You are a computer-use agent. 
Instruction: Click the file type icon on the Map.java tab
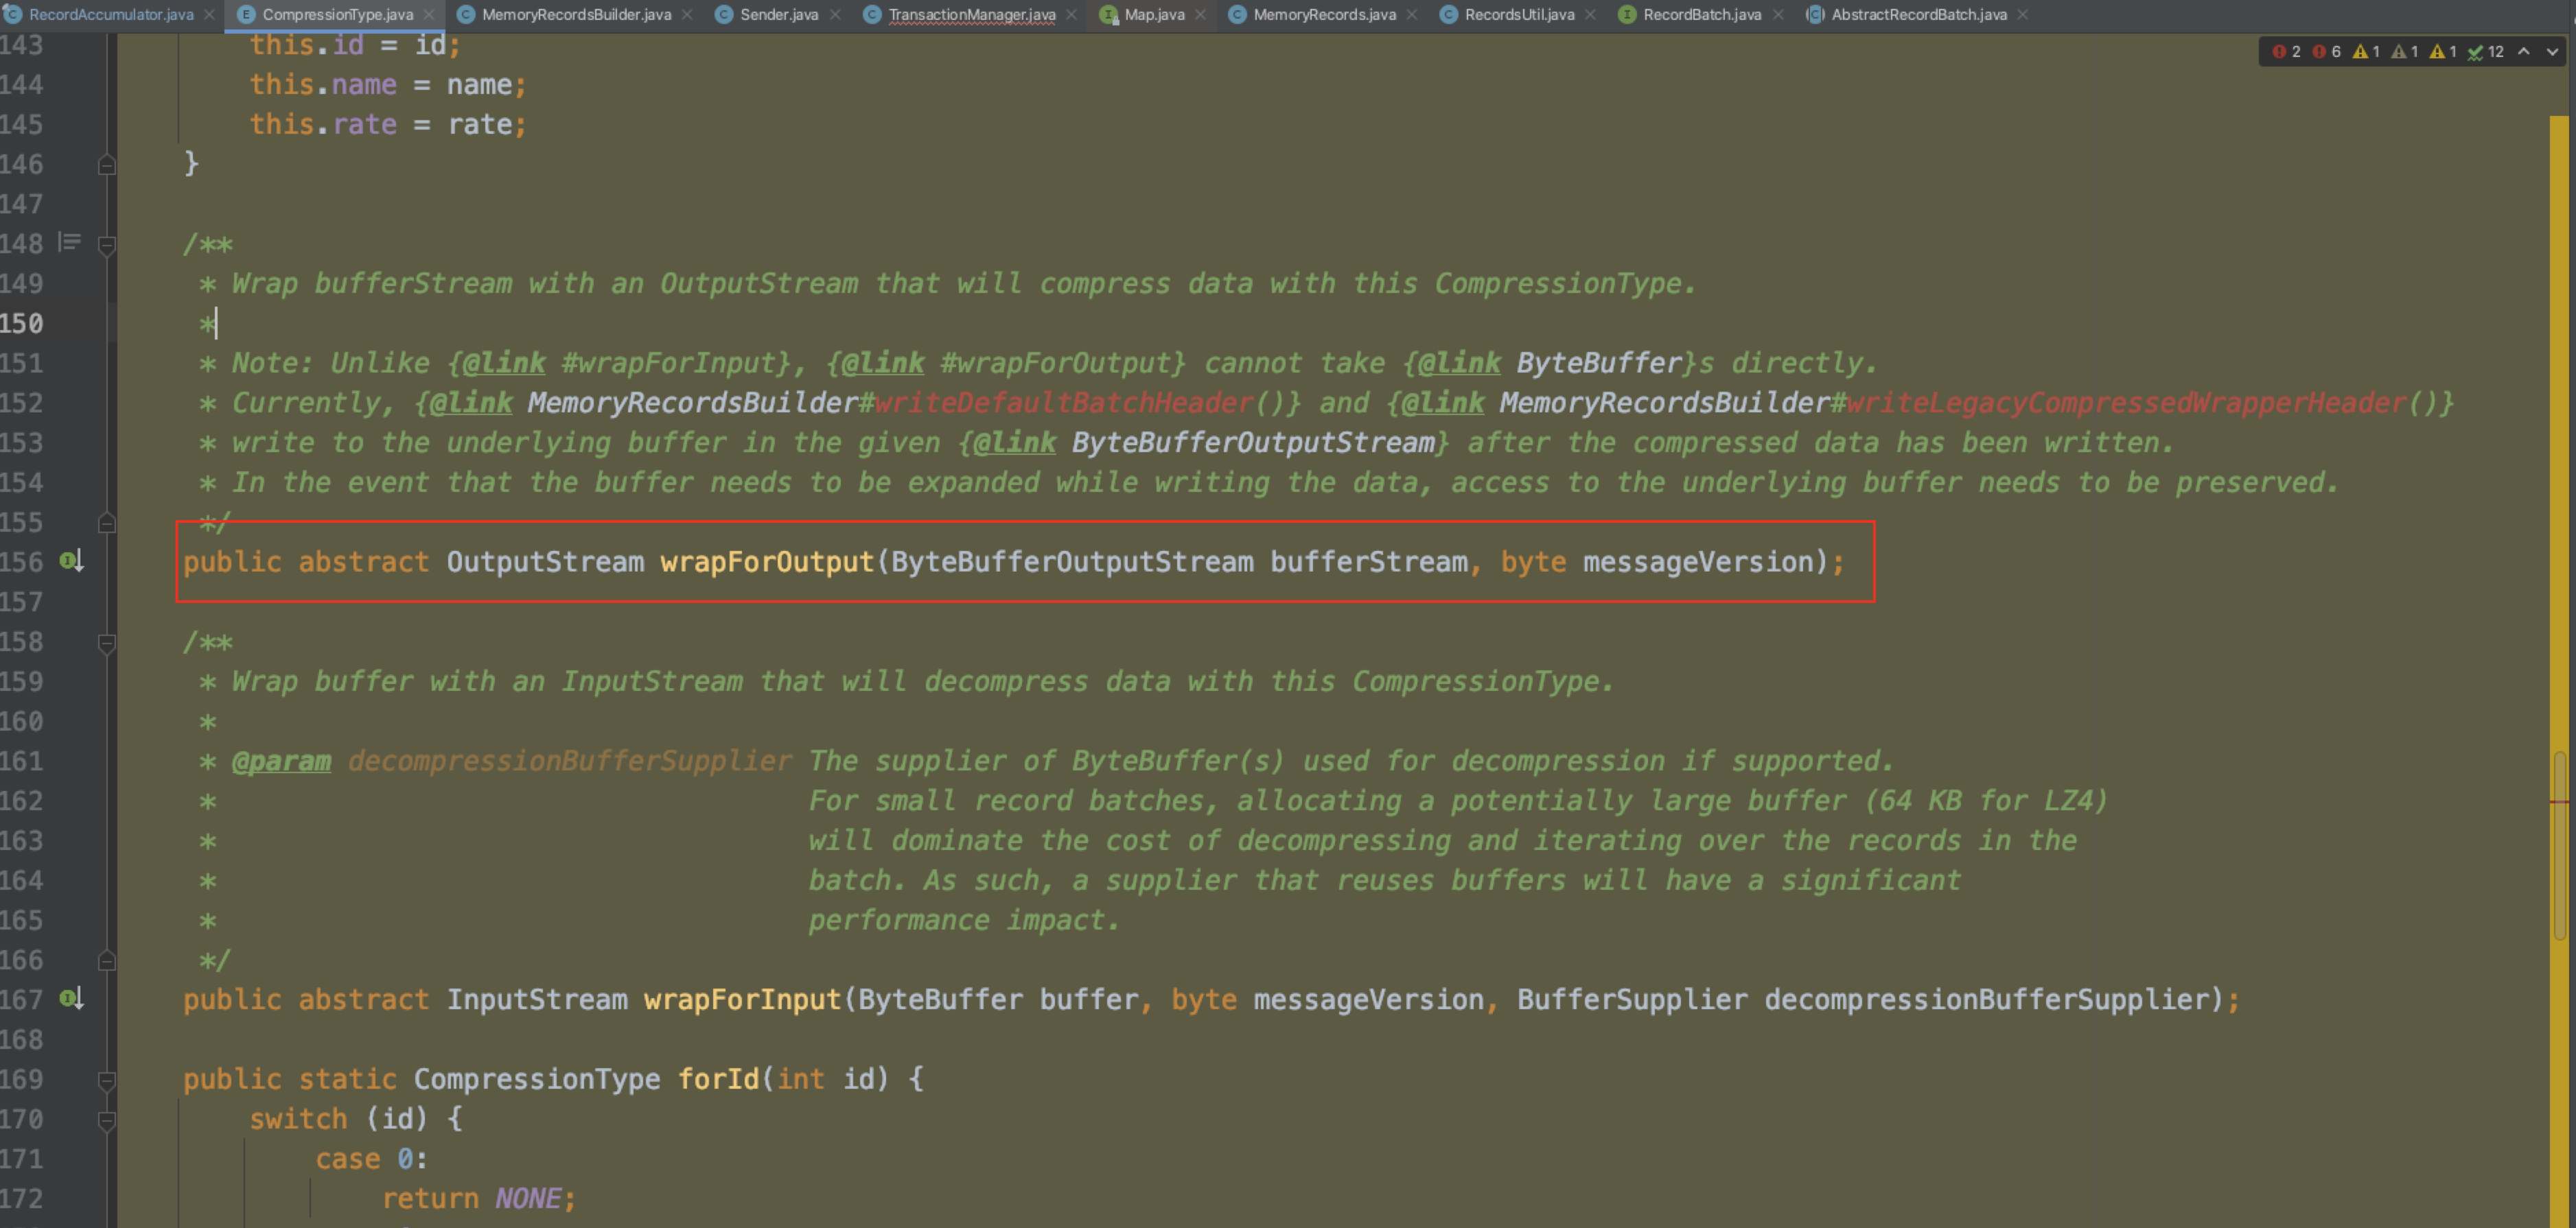(1108, 15)
